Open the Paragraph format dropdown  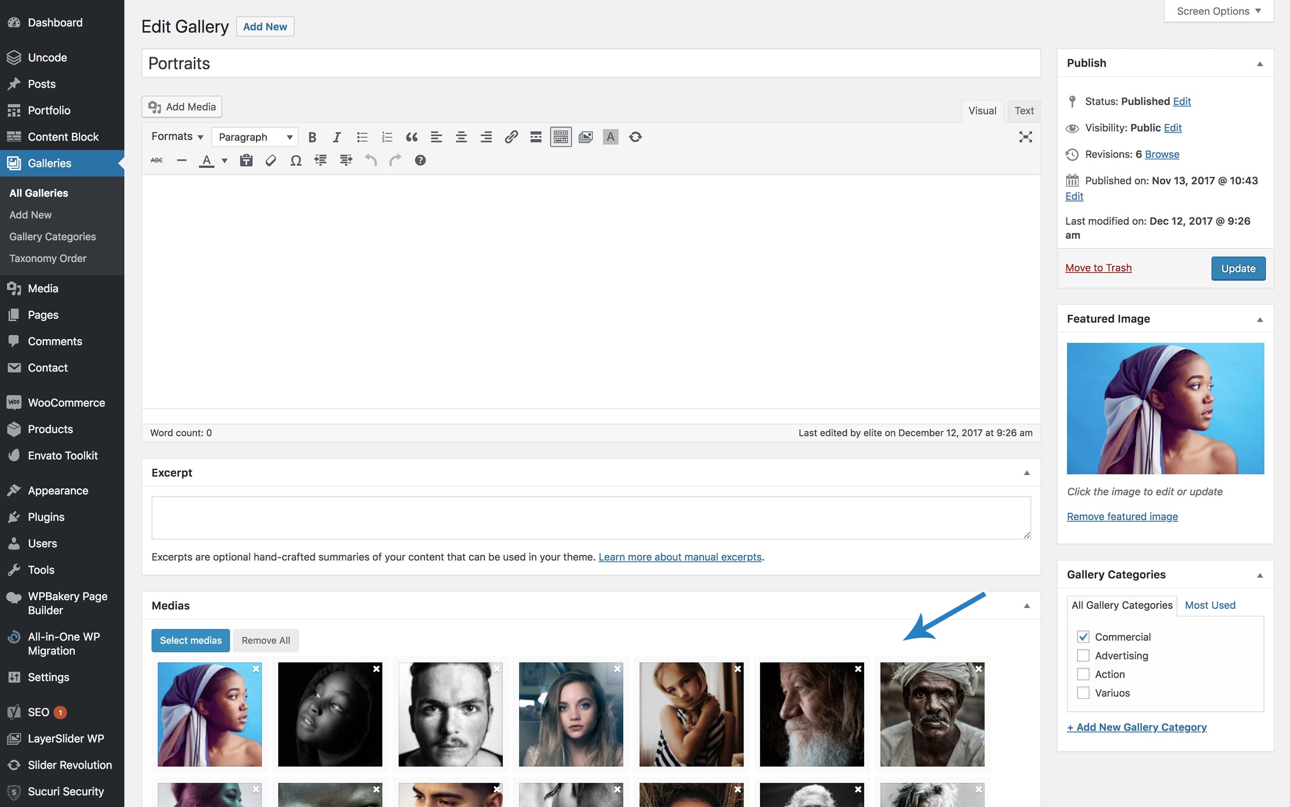coord(254,137)
